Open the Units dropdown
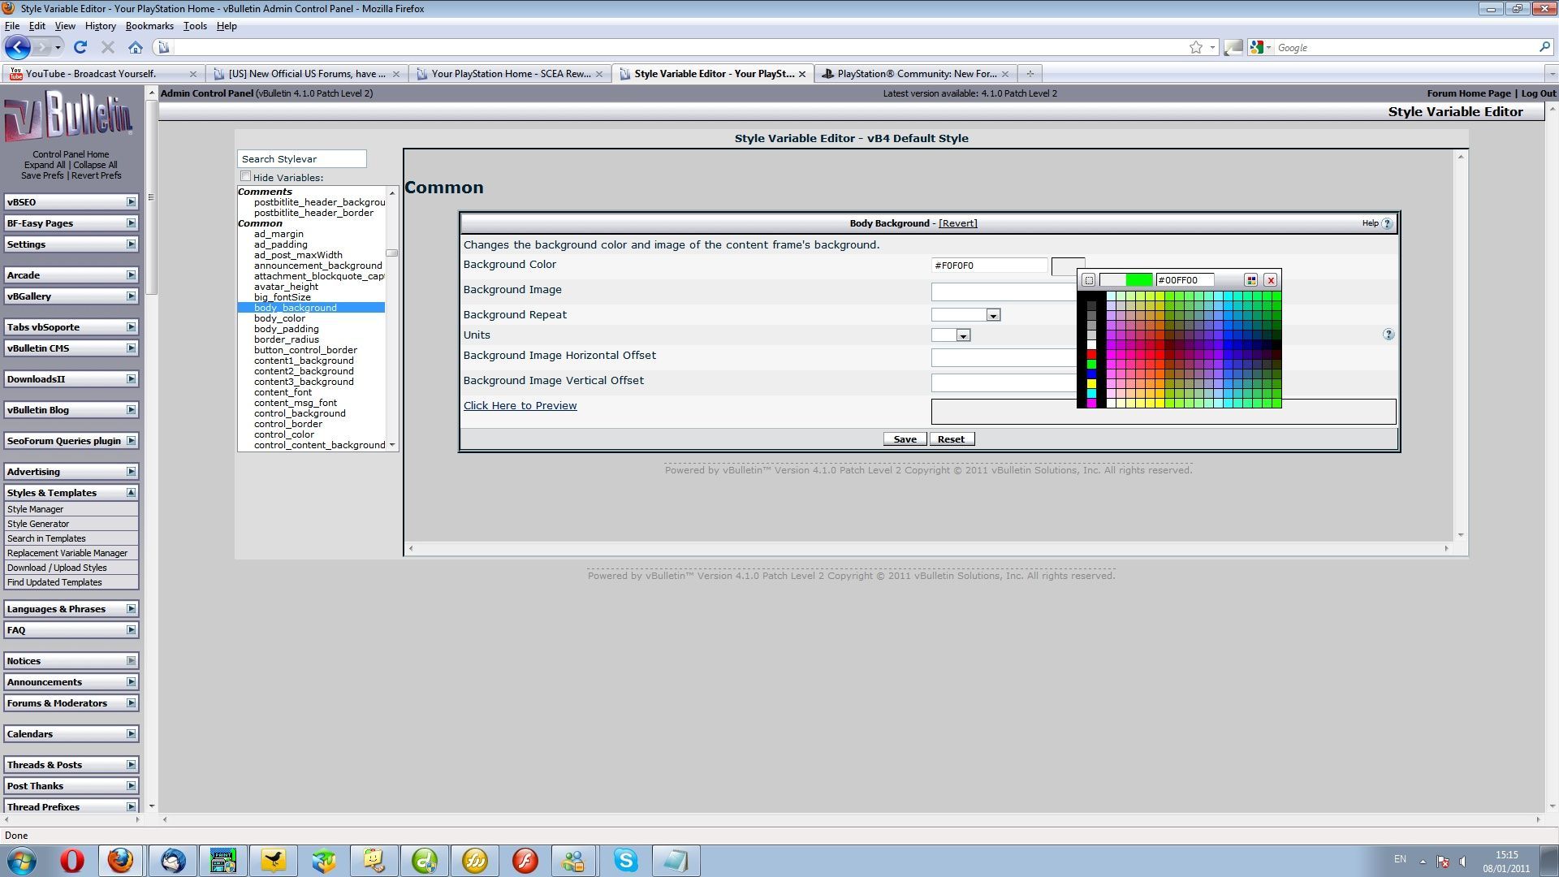 (x=962, y=335)
